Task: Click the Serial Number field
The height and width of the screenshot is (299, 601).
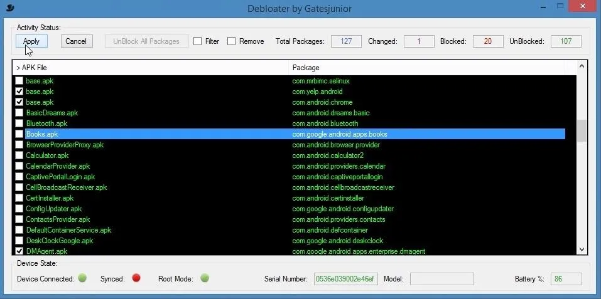Action: (x=346, y=279)
